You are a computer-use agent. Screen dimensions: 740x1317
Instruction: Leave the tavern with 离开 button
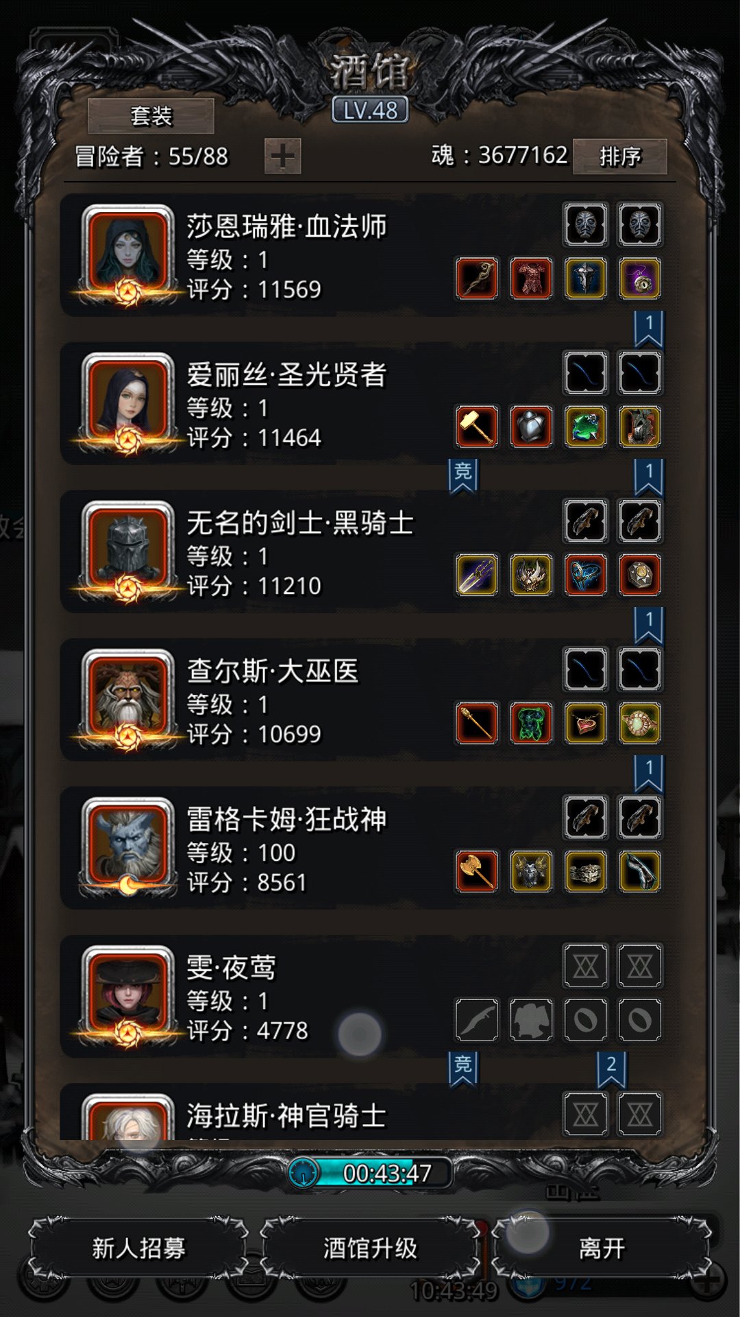coord(602,1248)
